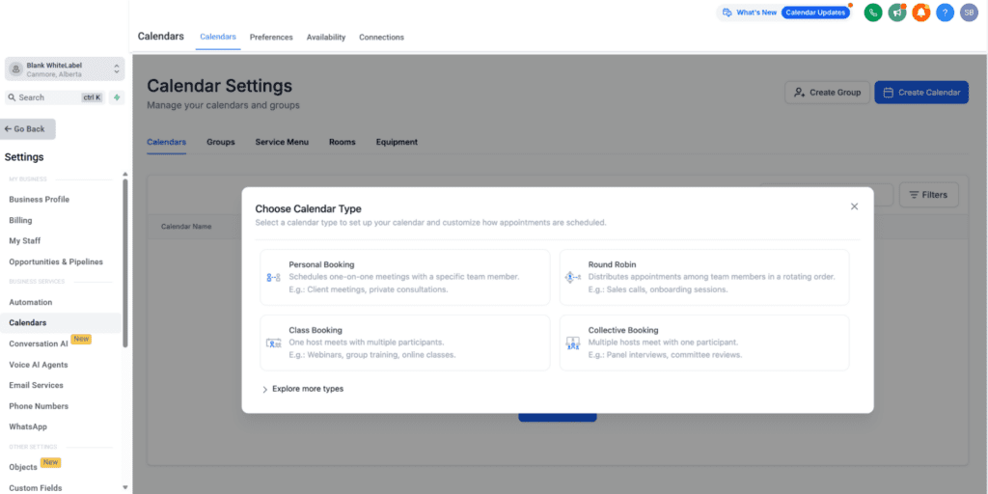The width and height of the screenshot is (988, 494).
Task: Click the sidebar scroll up arrow
Action: click(125, 174)
